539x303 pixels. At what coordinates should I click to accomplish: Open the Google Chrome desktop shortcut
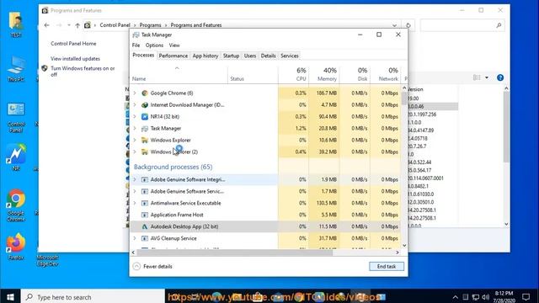[x=16, y=205]
